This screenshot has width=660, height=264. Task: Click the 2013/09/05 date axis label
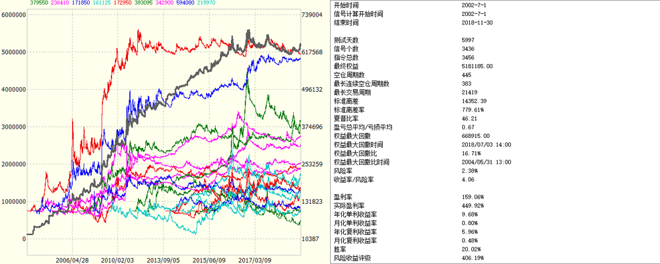click(164, 260)
